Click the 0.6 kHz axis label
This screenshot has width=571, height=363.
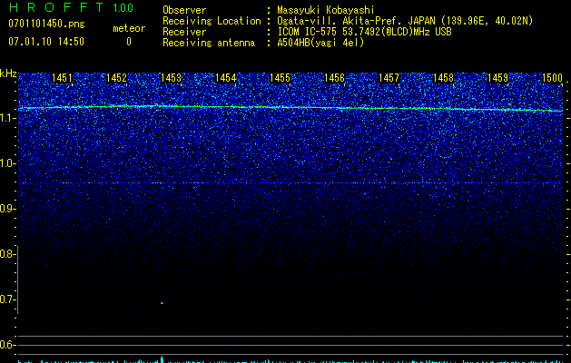[x=7, y=345]
